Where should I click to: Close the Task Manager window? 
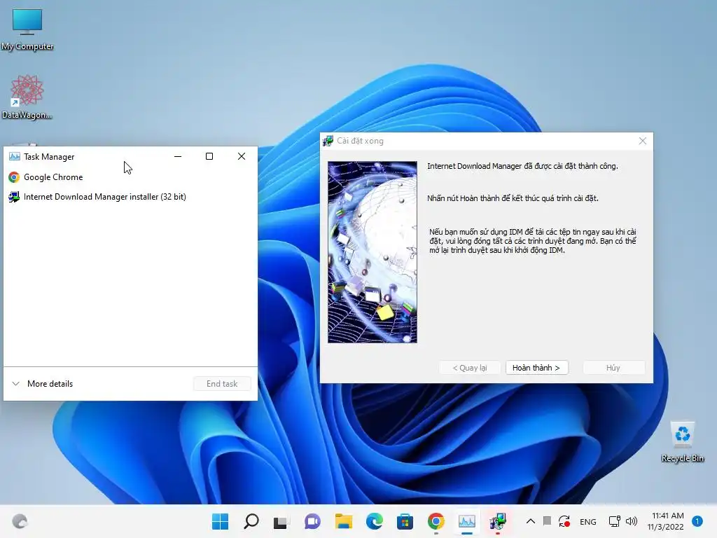[x=242, y=156]
